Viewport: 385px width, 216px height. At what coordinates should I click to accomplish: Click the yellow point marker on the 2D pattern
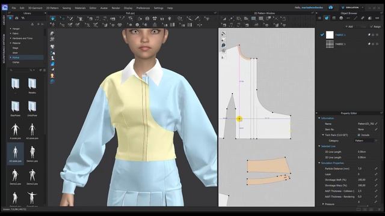tap(239, 119)
